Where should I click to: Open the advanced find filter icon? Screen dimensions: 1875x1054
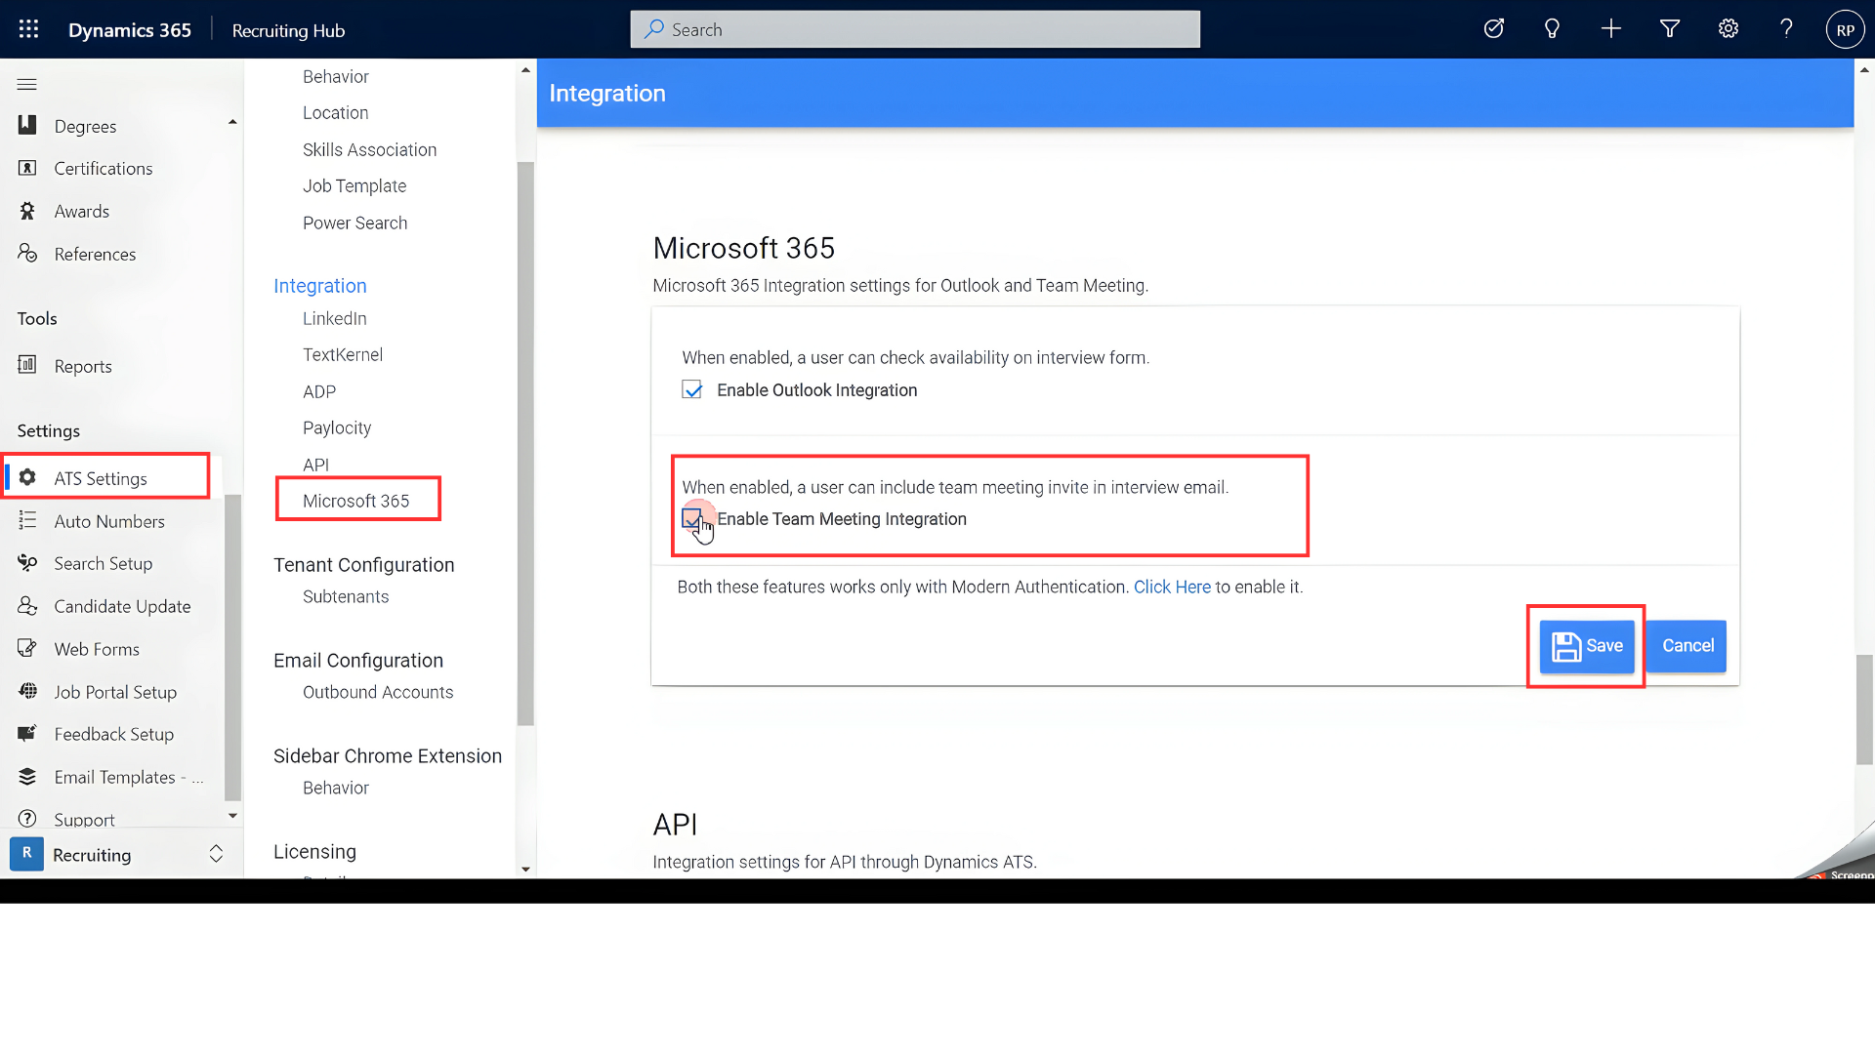(1670, 29)
